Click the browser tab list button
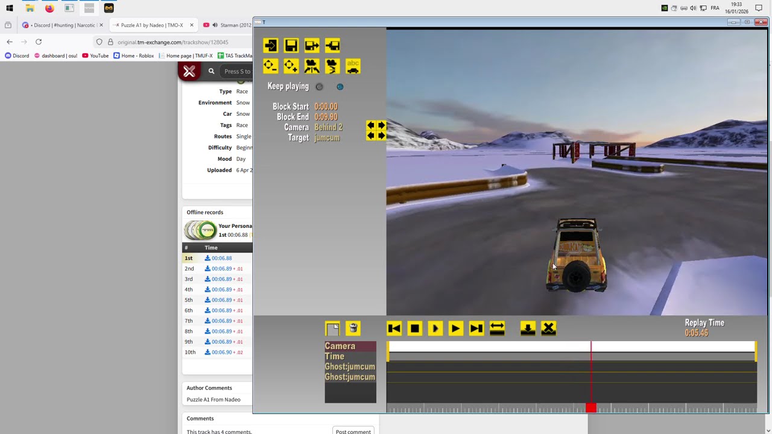 point(8,25)
